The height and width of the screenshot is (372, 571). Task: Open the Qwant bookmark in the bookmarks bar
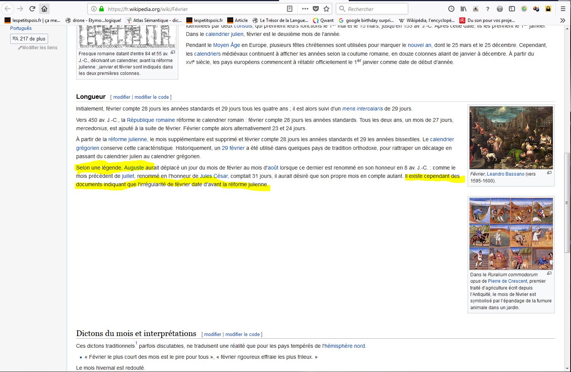pos(323,20)
